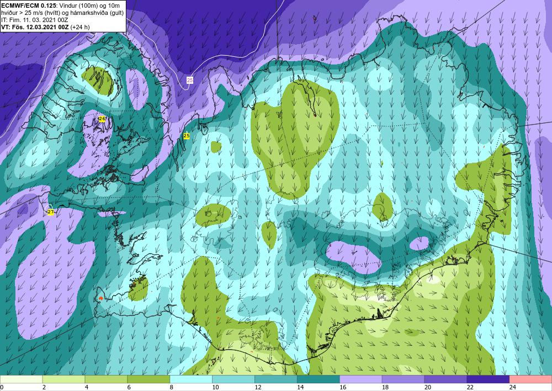Pick the 10–12 m/s turquoise legend swatch
The width and height of the screenshot is (552, 391).
point(233,379)
